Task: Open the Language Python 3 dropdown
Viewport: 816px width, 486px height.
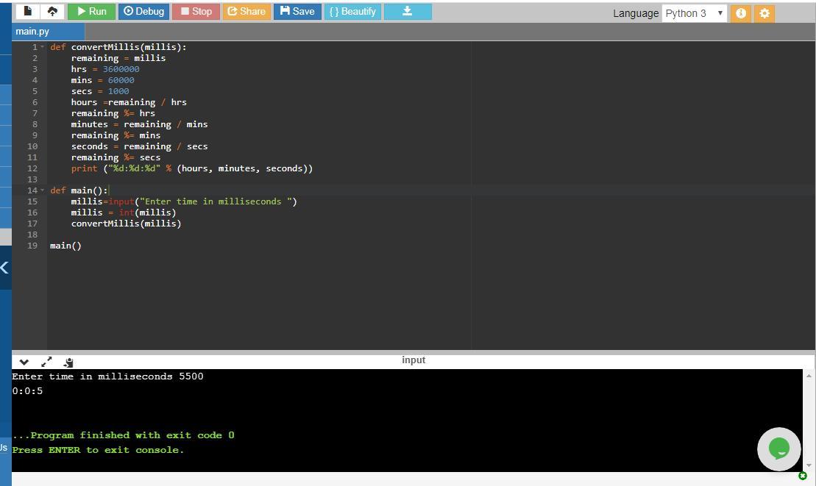Action: point(694,13)
